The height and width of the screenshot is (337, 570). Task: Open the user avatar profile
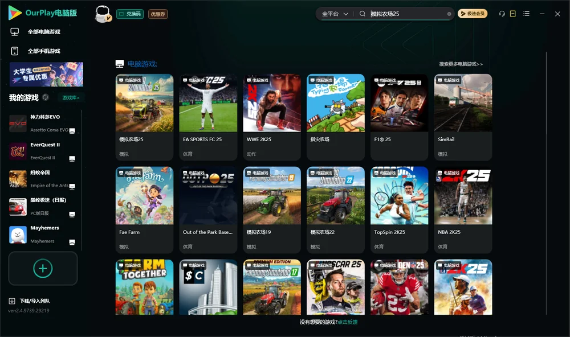click(103, 14)
